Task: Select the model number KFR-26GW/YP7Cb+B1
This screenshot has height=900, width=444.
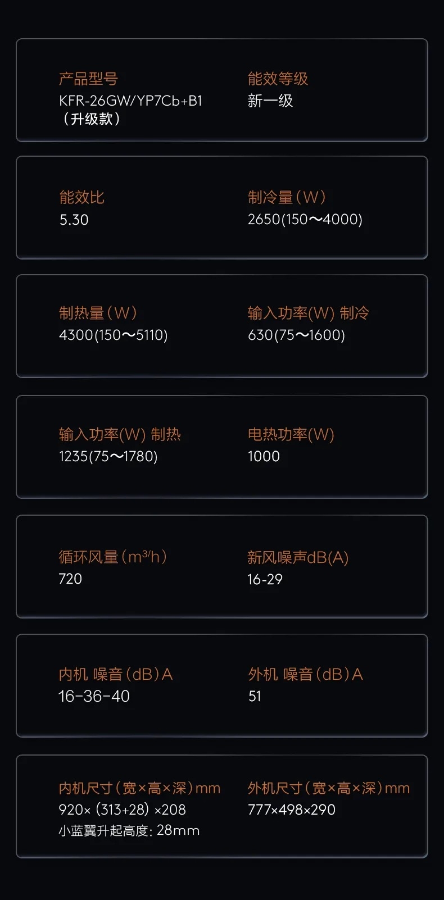Action: click(x=130, y=101)
